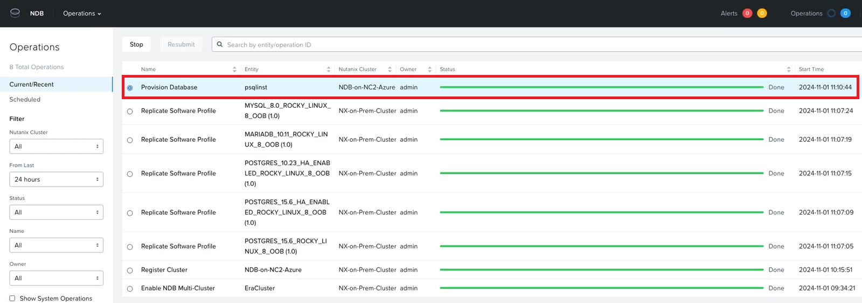Click Provision Database progress bar
Image resolution: width=862 pixels, height=303 pixels.
click(x=601, y=87)
